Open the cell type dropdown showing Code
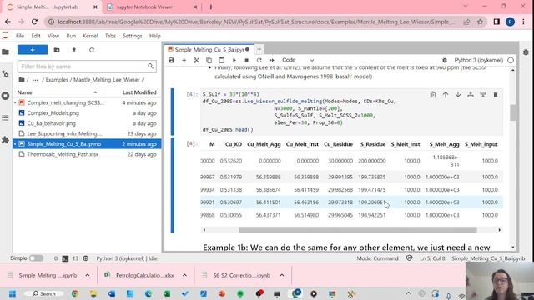The height and width of the screenshot is (300, 534). coord(298,60)
